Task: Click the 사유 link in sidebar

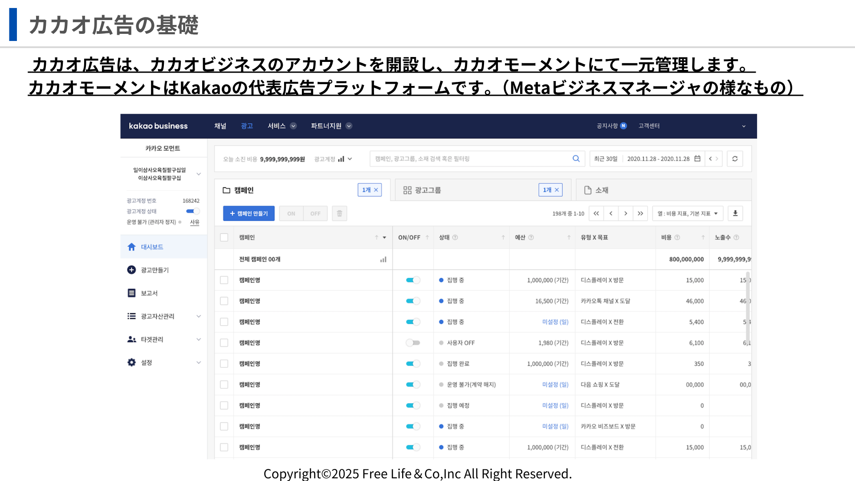Action: [195, 222]
